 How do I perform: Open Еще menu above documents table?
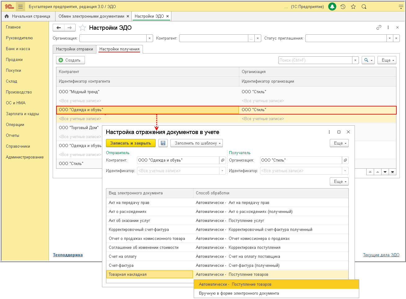coord(339,181)
